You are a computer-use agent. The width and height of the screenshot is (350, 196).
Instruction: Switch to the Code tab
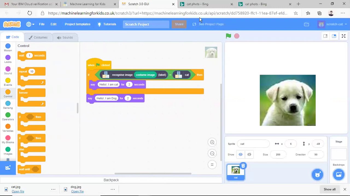tap(12, 37)
